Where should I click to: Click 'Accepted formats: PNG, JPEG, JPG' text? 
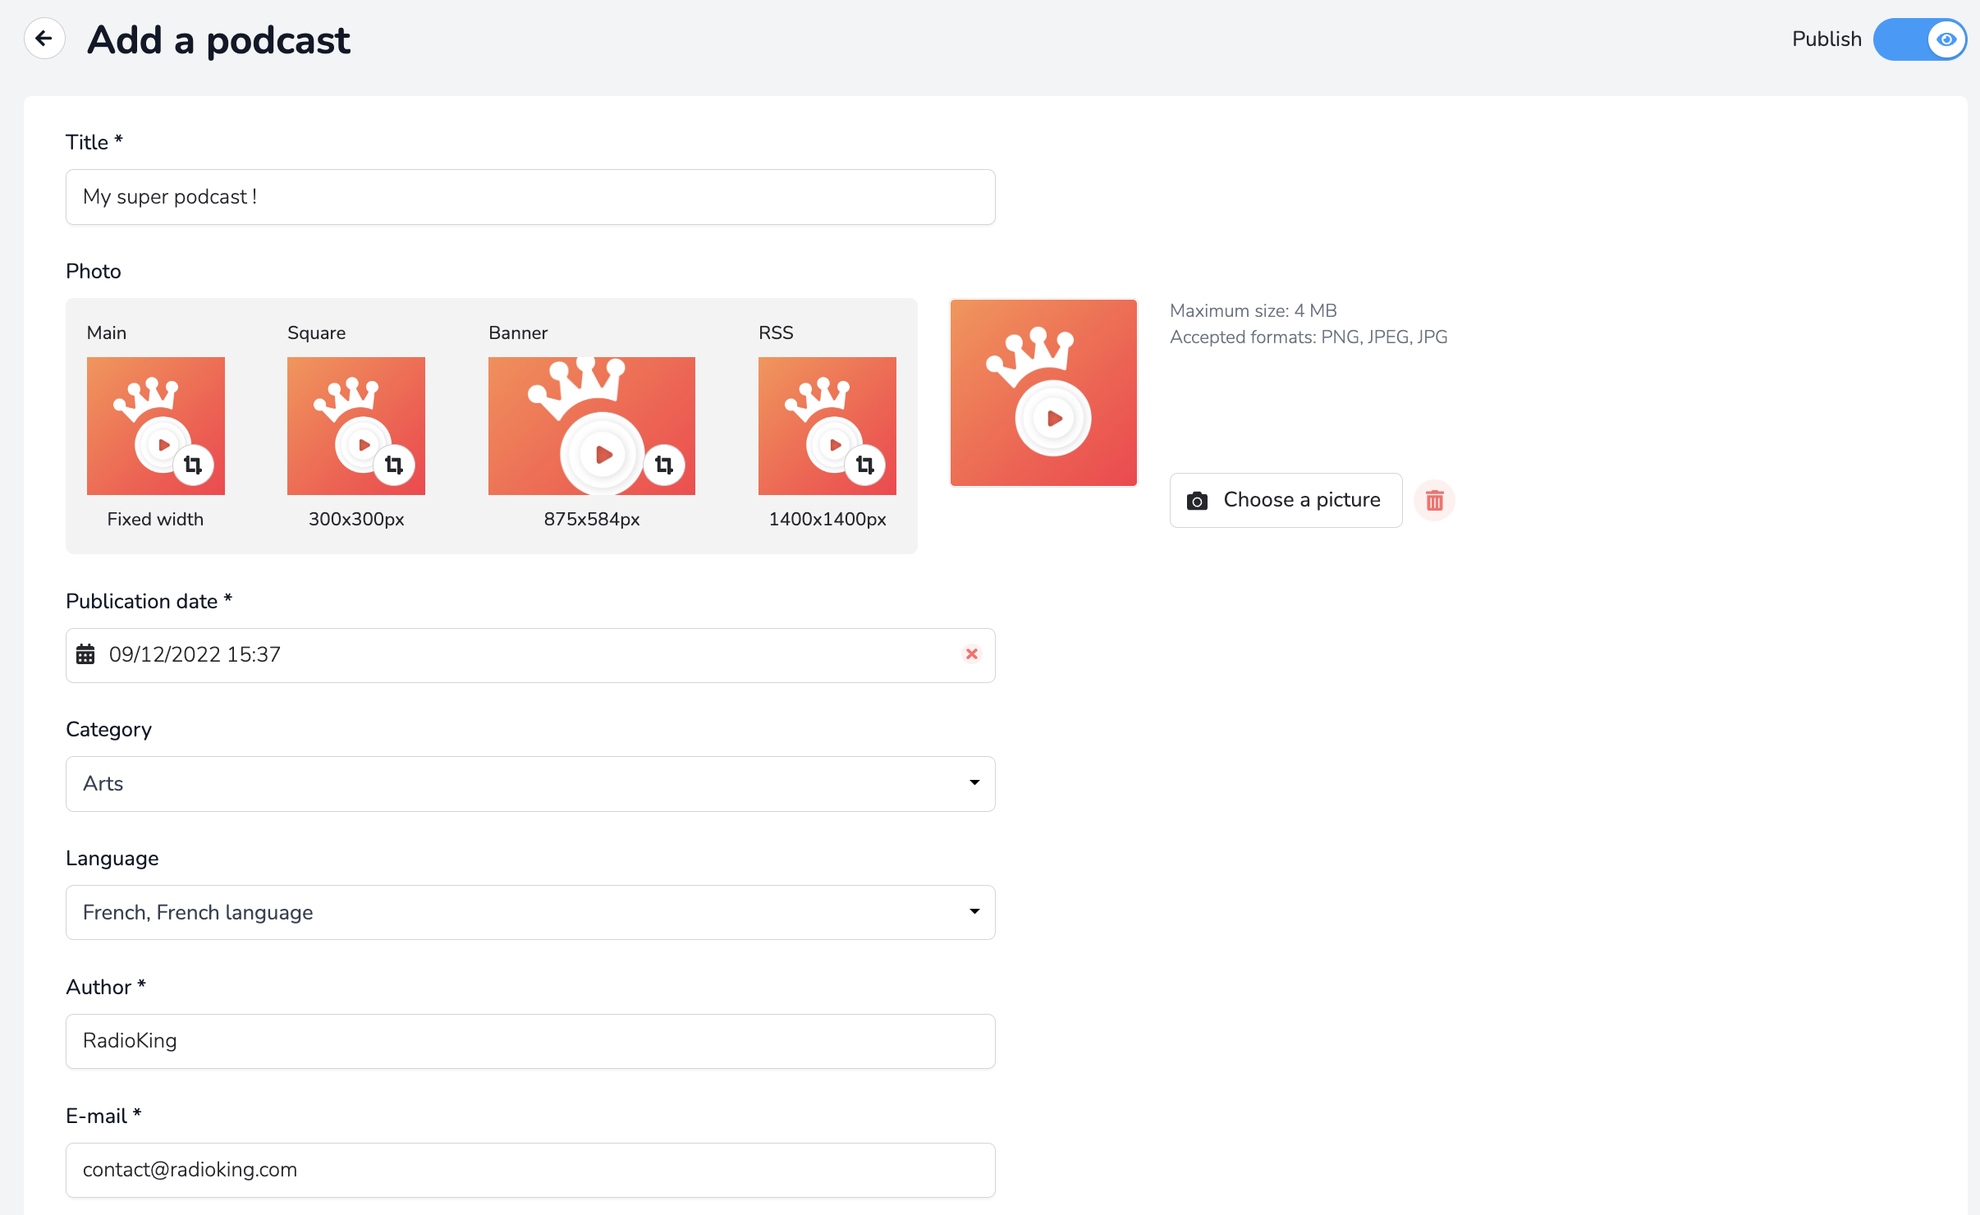pos(1309,337)
